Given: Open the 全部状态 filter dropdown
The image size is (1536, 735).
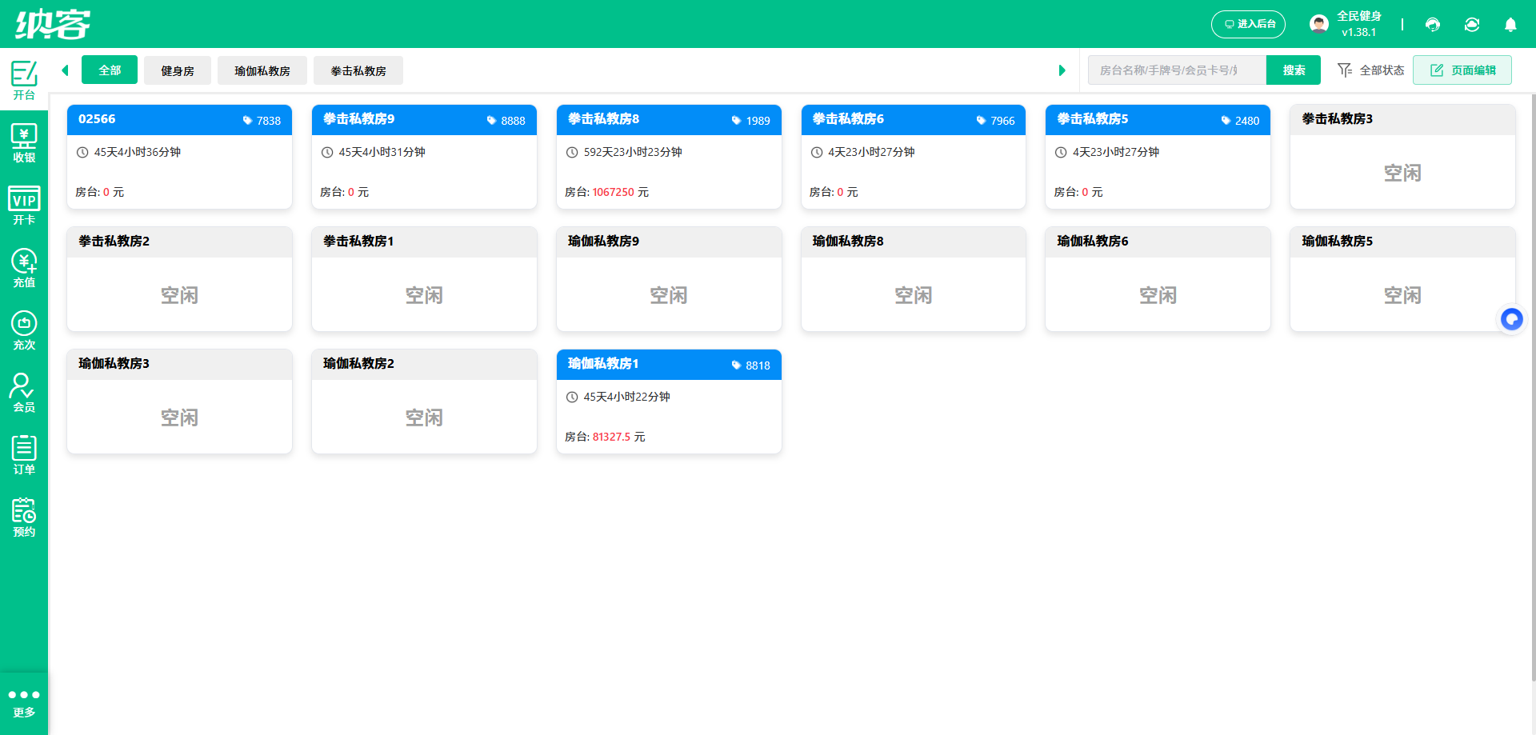Looking at the screenshot, I should tap(1371, 70).
